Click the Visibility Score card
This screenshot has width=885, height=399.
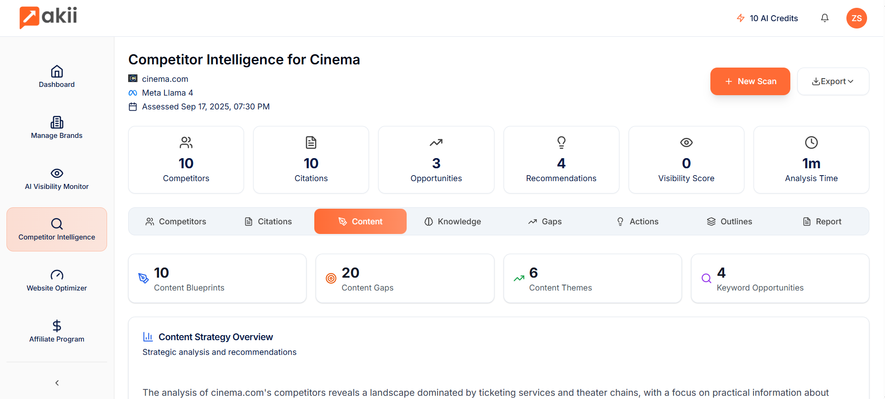(x=686, y=160)
